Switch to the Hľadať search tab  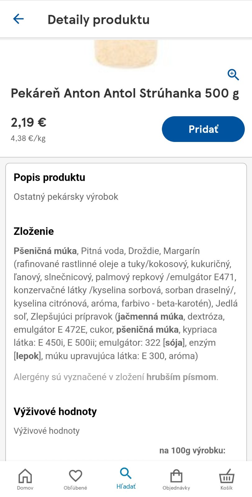click(x=126, y=478)
